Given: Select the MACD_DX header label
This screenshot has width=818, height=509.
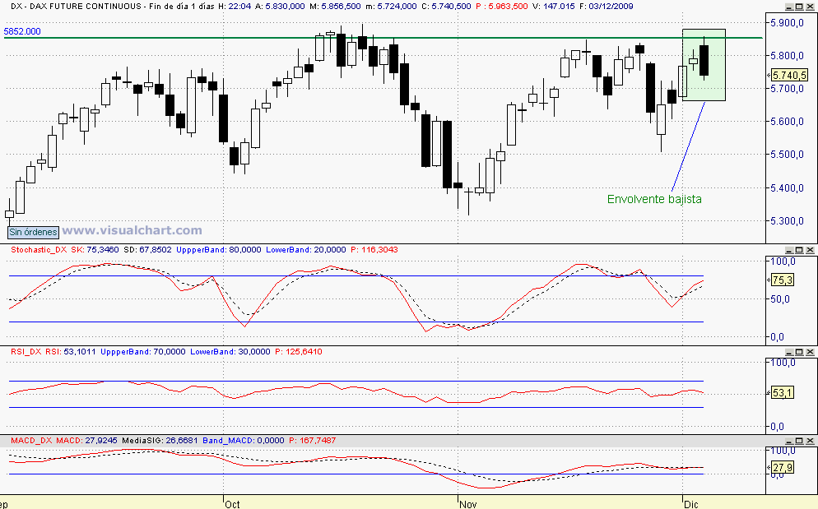Looking at the screenshot, I should pos(31,441).
